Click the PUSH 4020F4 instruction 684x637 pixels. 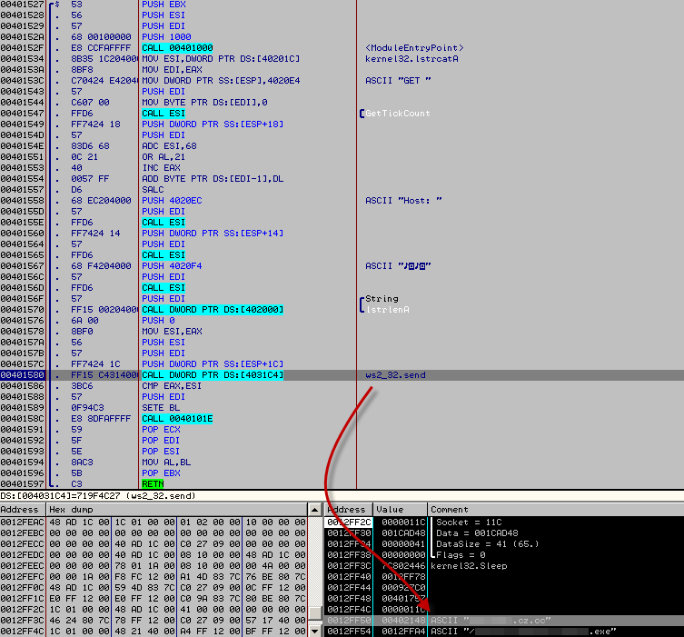[x=172, y=266]
